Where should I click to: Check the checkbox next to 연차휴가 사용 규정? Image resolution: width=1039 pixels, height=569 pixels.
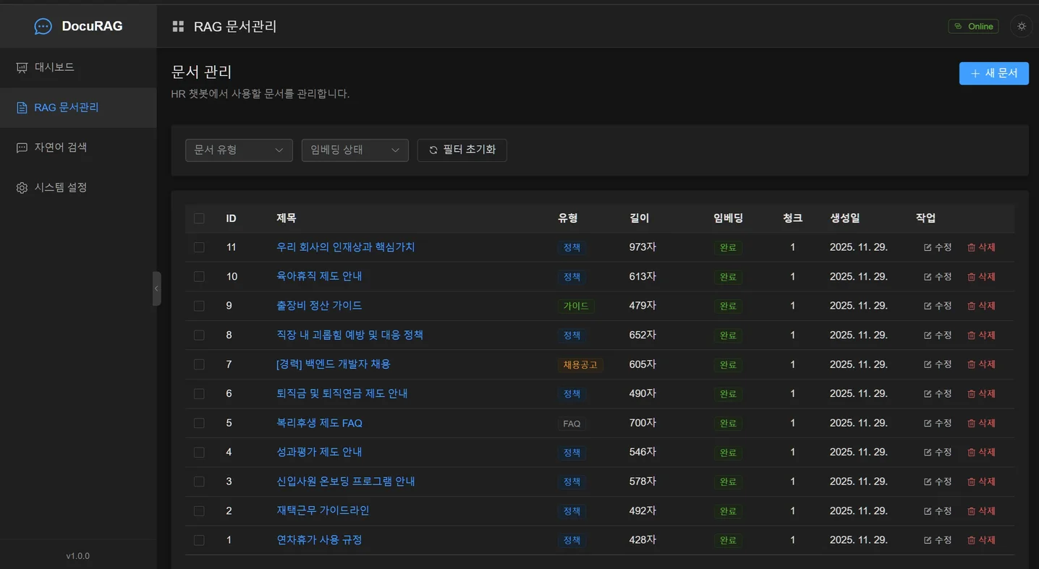click(x=199, y=539)
